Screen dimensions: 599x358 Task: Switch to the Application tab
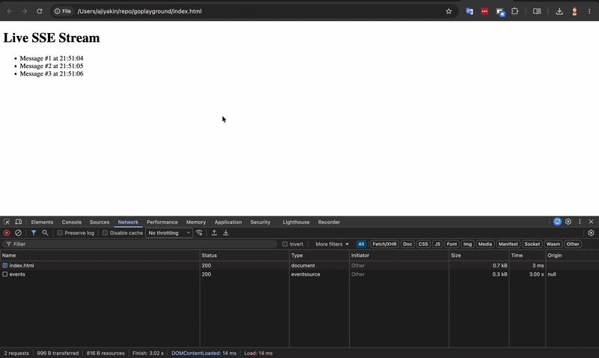tap(228, 222)
